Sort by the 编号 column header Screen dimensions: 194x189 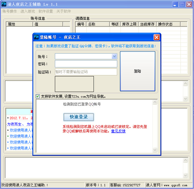(81, 24)
